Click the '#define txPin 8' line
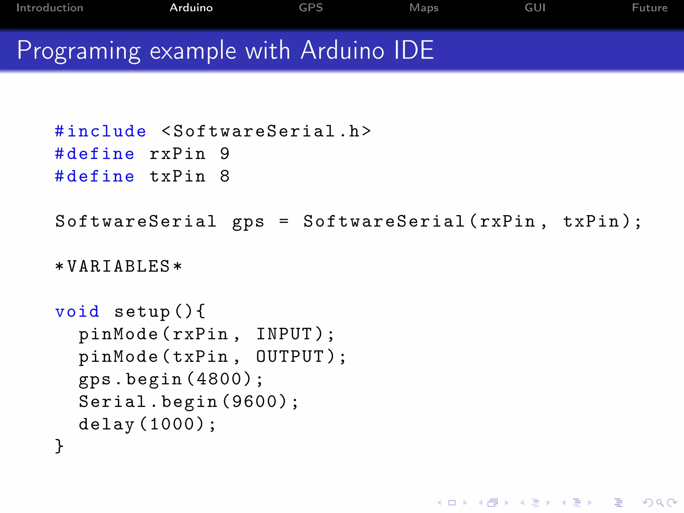684x513 pixels. [x=142, y=176]
